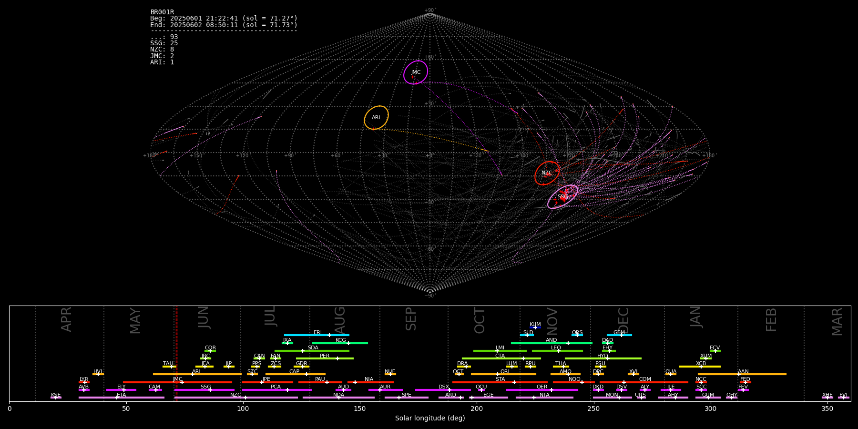Viewport: 858px width, 429px height.
Task: Select the '...: 93' sporadic count line
Action: [x=164, y=37]
